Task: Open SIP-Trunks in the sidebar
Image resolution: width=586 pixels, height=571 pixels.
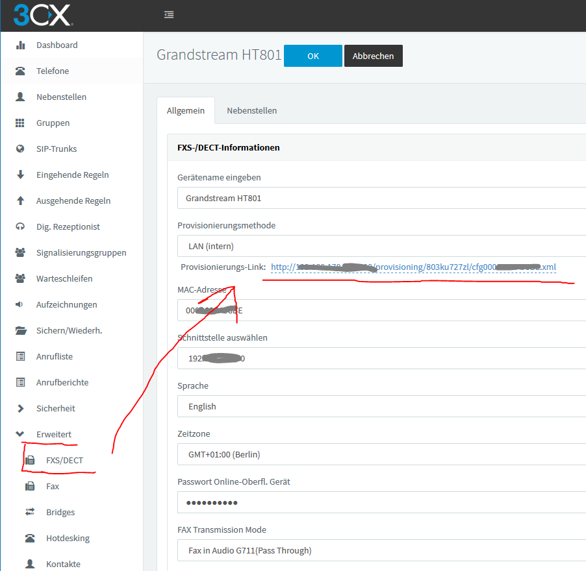Action: tap(57, 149)
